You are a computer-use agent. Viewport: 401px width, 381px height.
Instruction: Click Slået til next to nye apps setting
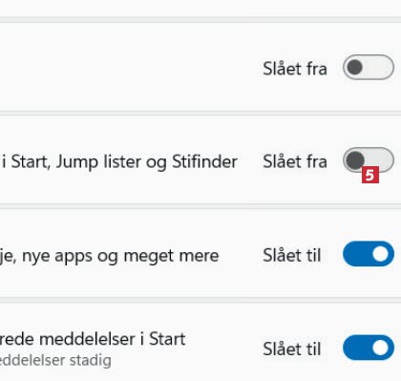pyautogui.click(x=291, y=255)
